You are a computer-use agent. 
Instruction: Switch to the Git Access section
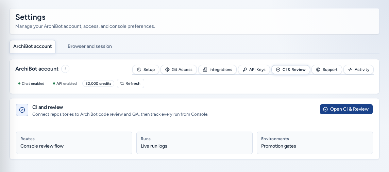point(179,70)
